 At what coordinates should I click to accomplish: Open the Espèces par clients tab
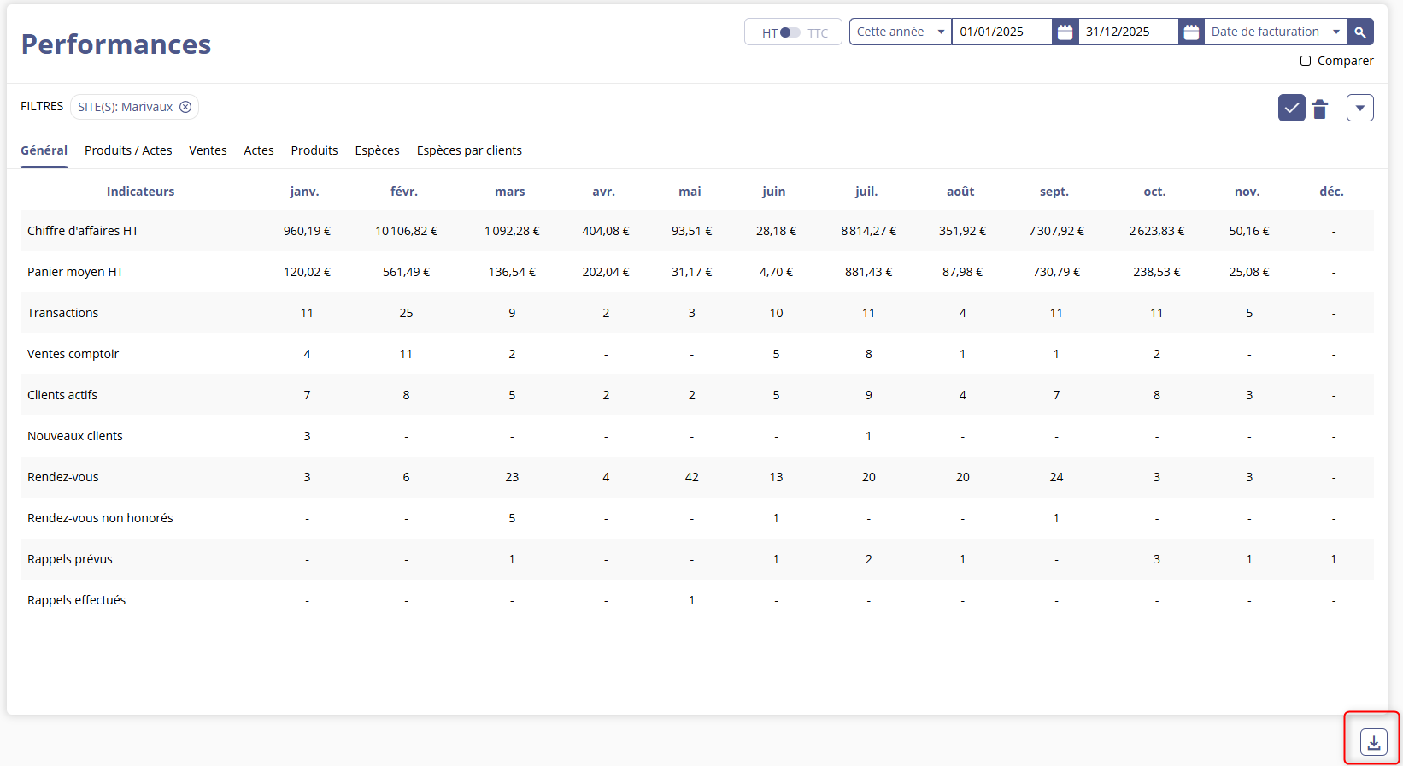pyautogui.click(x=469, y=150)
